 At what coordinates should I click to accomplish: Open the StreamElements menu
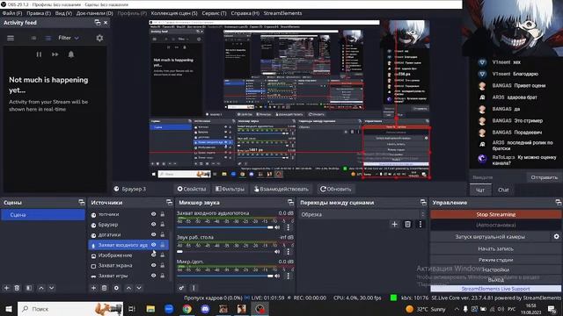(282, 13)
